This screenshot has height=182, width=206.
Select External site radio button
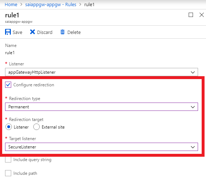point(37,127)
